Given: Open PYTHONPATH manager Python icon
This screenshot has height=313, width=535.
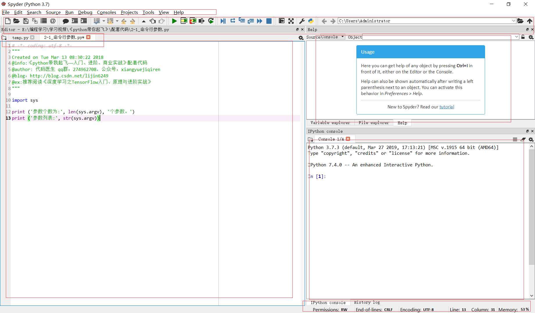Looking at the screenshot, I should coord(311,21).
